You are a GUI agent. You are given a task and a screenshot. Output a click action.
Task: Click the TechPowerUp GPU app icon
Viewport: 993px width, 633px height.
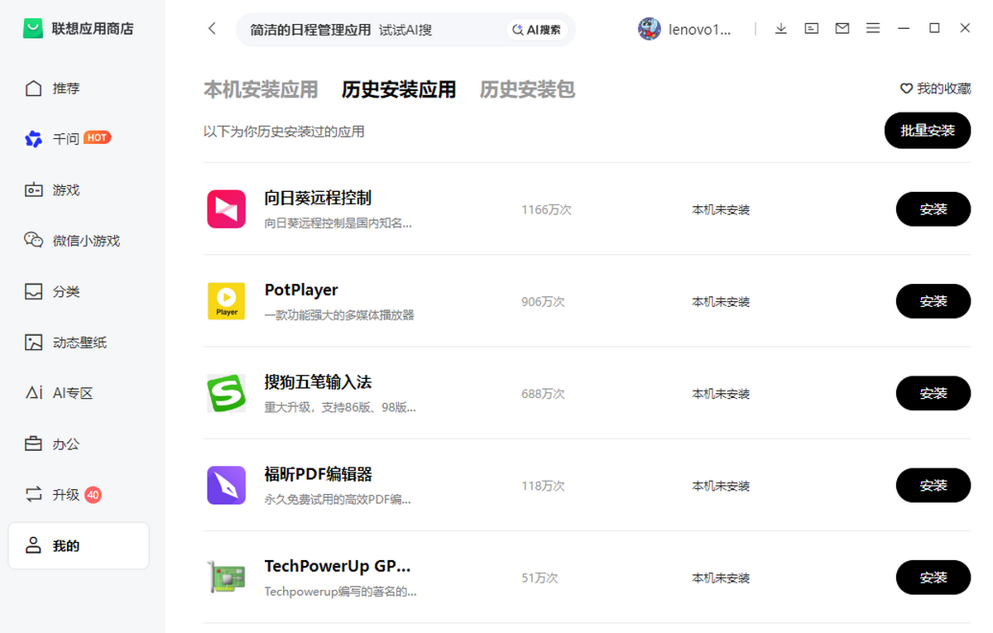(x=226, y=578)
